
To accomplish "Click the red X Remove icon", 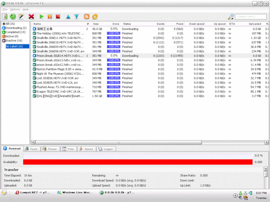I will pos(31,16).
